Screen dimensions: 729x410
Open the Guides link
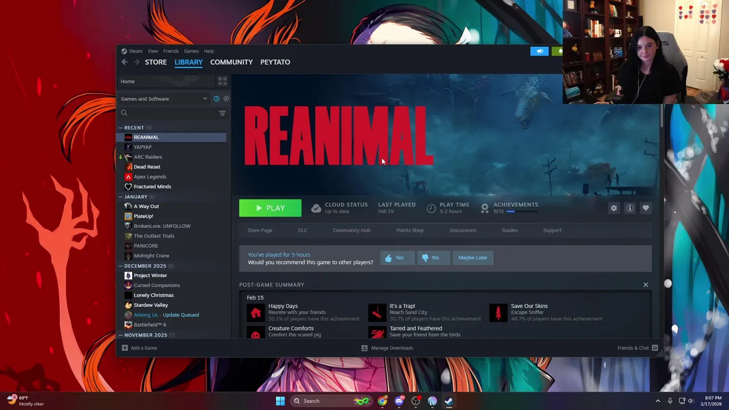(x=510, y=230)
